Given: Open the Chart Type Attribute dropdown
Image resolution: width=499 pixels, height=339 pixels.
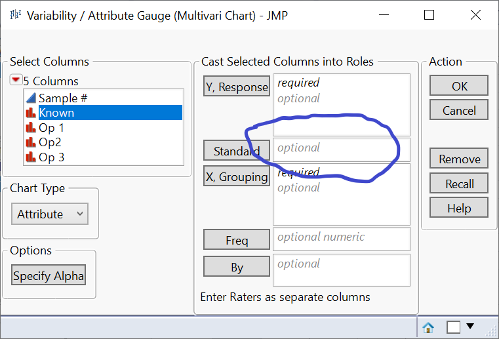Looking at the screenshot, I should coord(50,214).
